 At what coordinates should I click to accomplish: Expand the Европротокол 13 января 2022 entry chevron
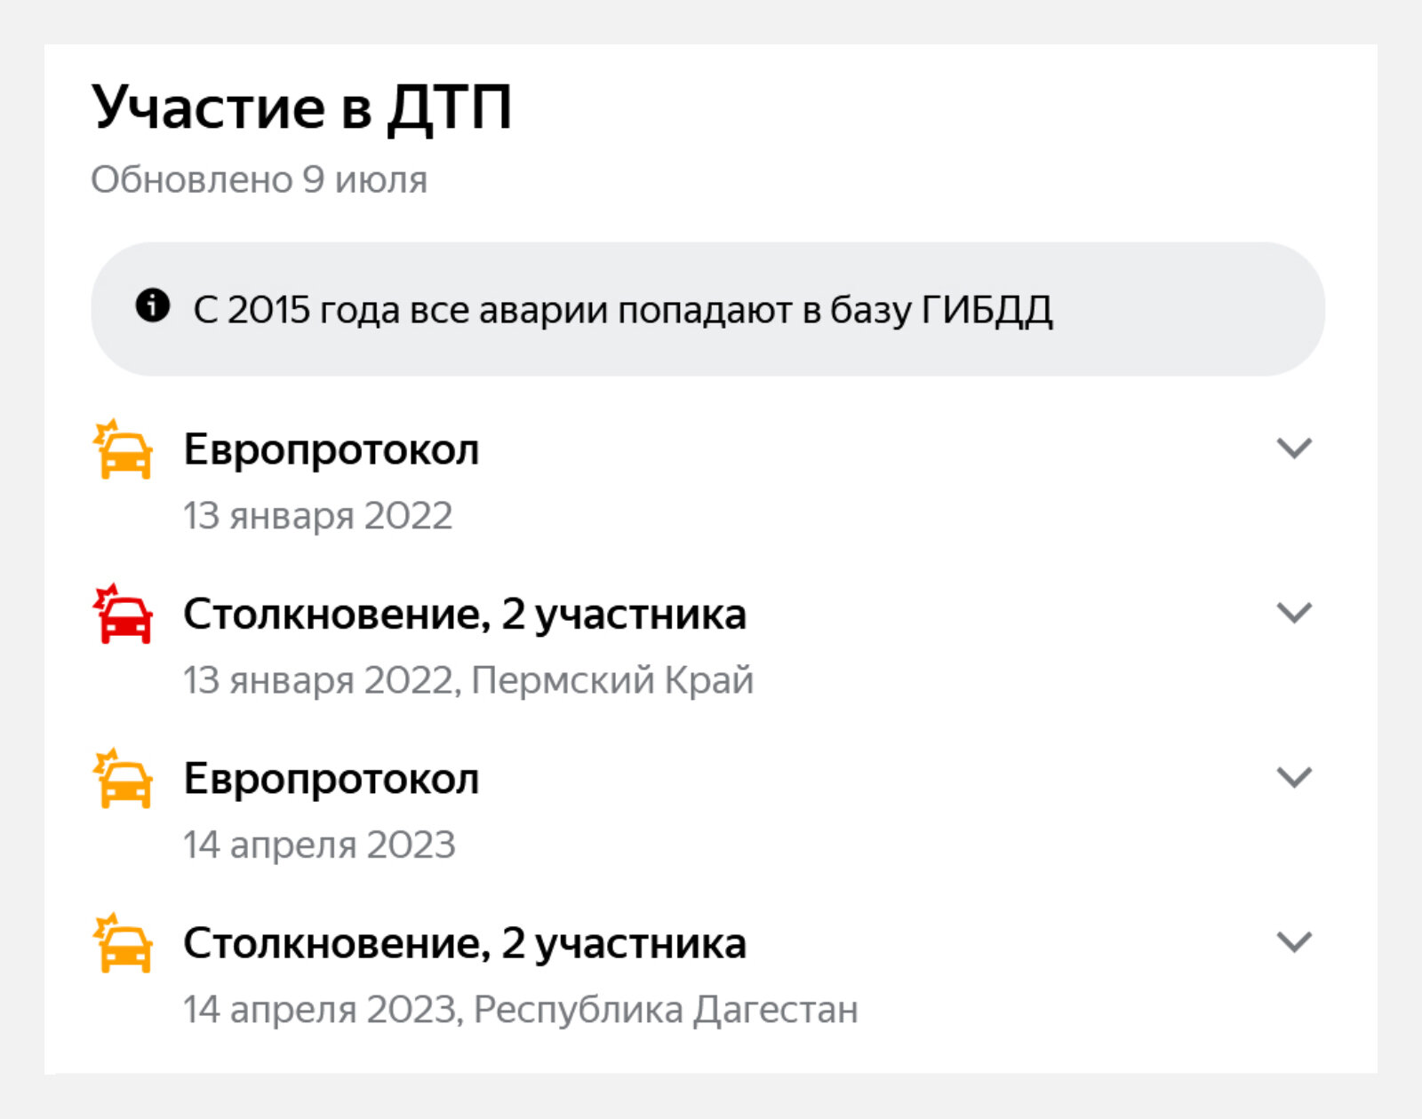pyautogui.click(x=1294, y=448)
